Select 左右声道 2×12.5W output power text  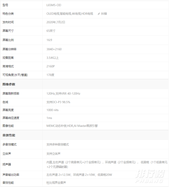click(x=79, y=175)
